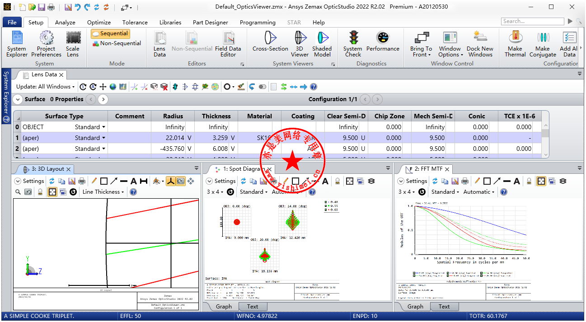This screenshot has width=586, height=322.
Task: Select Non-Sequential mode
Action: point(117,44)
